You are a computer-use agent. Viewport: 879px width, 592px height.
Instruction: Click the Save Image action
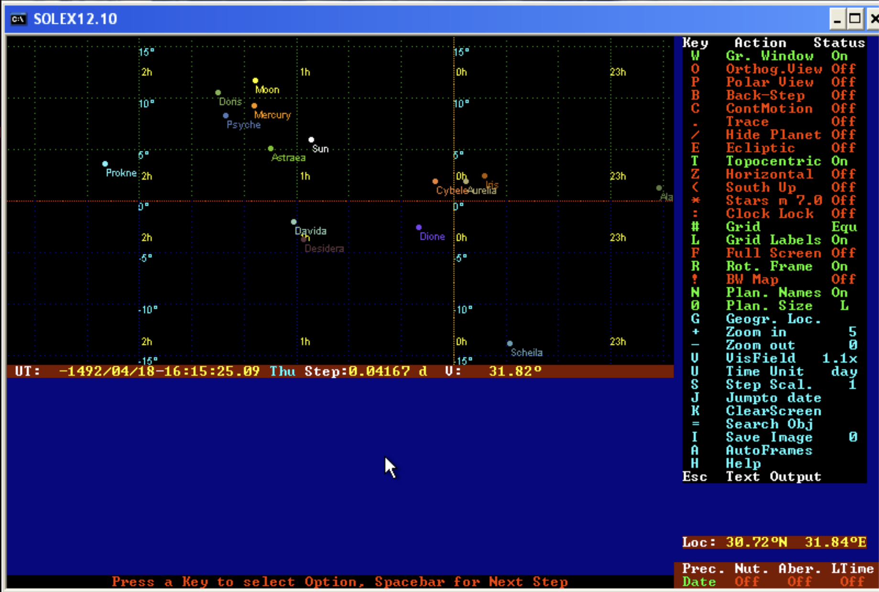click(773, 437)
